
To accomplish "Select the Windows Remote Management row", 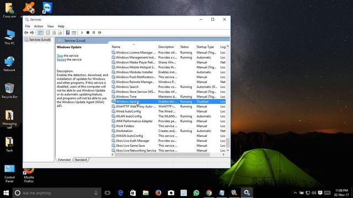I will tap(168, 82).
